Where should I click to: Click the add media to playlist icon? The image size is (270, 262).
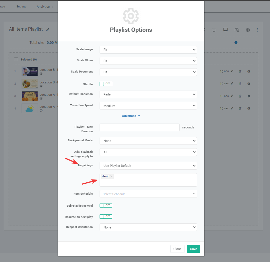pos(236,30)
